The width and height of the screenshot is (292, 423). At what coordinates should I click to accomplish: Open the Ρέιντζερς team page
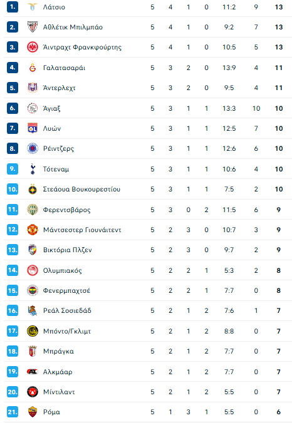click(x=58, y=149)
